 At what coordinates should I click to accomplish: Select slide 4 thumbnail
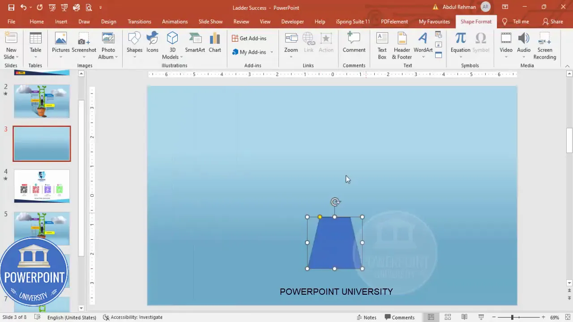point(42,186)
